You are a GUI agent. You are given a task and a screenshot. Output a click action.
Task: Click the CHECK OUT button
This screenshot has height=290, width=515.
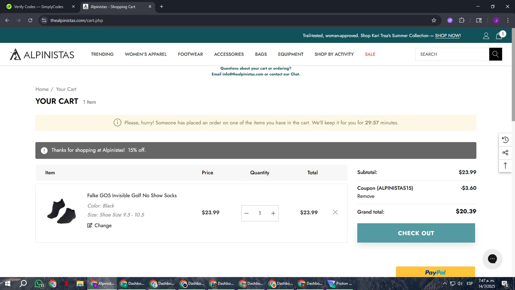pos(416,233)
